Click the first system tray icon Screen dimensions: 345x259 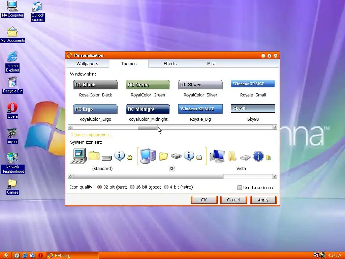(x=316, y=255)
